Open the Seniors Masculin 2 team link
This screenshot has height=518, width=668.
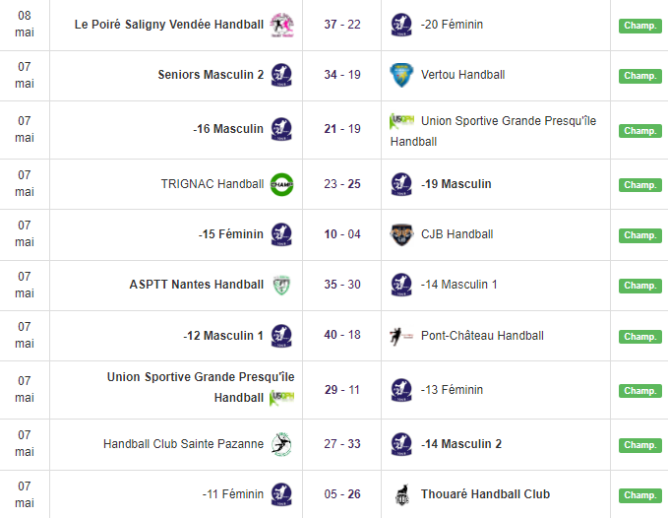pyautogui.click(x=211, y=75)
